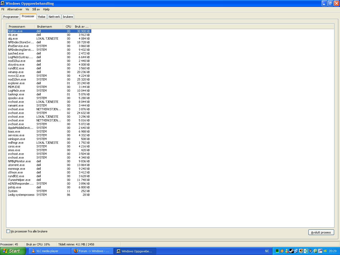The height and width of the screenshot is (255, 340).
Task: Select the msnmsgr.exe process
Action: pos(49,169)
